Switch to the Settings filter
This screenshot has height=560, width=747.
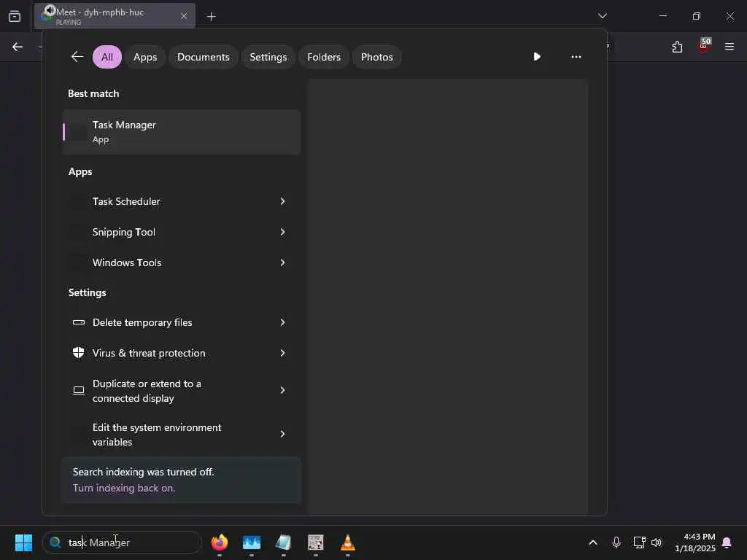(x=268, y=57)
